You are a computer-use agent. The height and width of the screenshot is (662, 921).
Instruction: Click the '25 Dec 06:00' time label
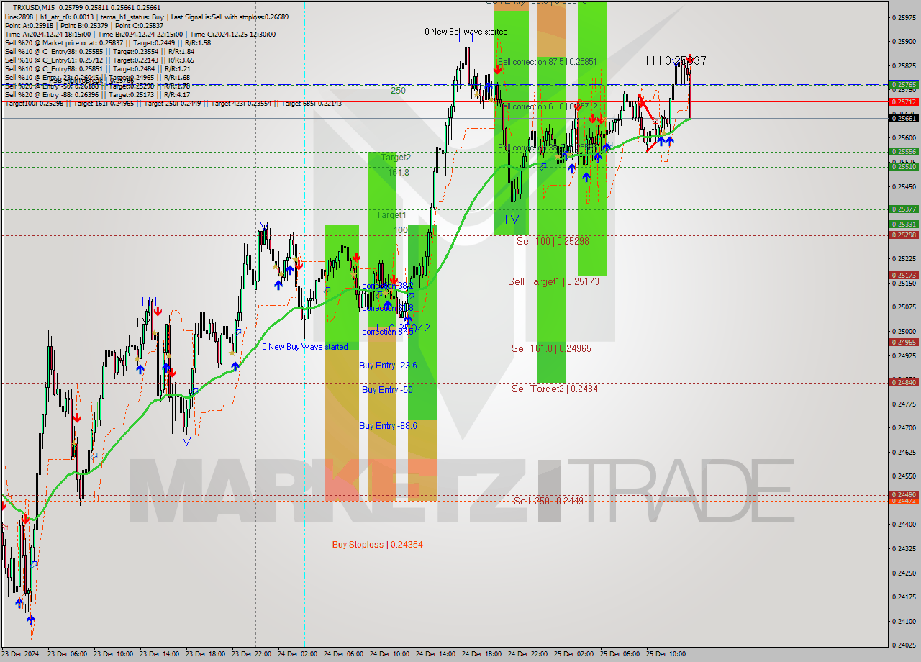pyautogui.click(x=619, y=654)
